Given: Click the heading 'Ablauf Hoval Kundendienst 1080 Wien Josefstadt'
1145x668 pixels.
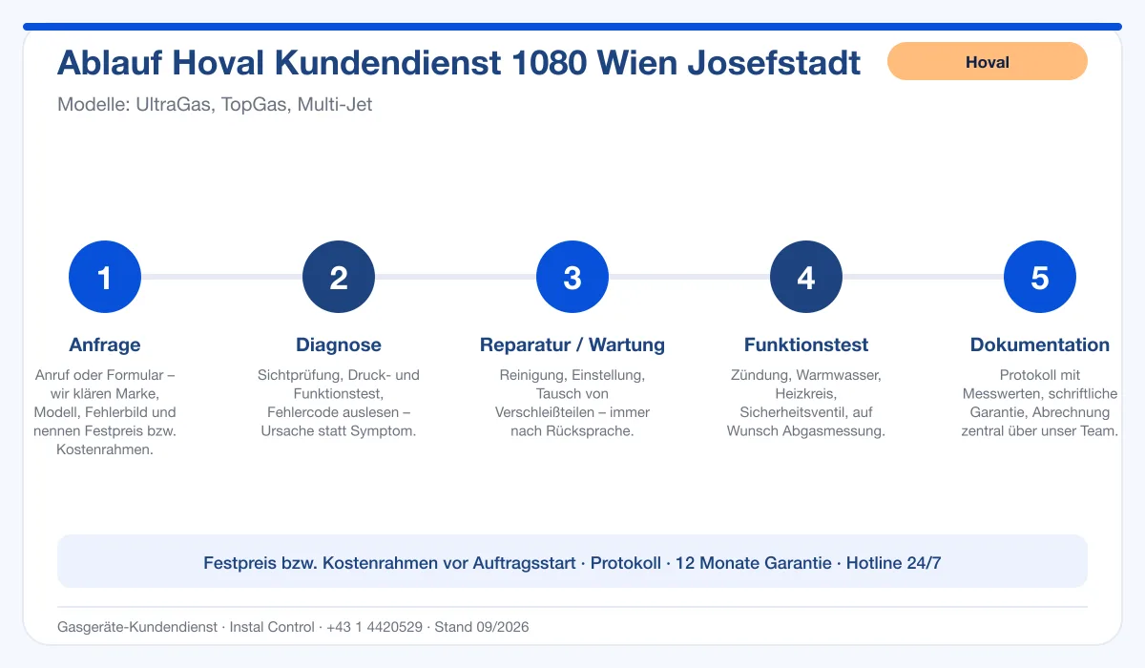Looking at the screenshot, I should click(459, 63).
